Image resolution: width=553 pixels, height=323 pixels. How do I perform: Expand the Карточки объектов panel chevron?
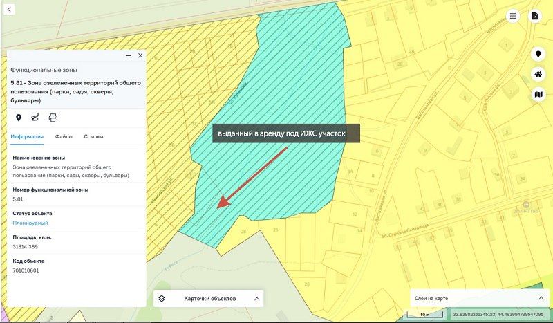256,299
